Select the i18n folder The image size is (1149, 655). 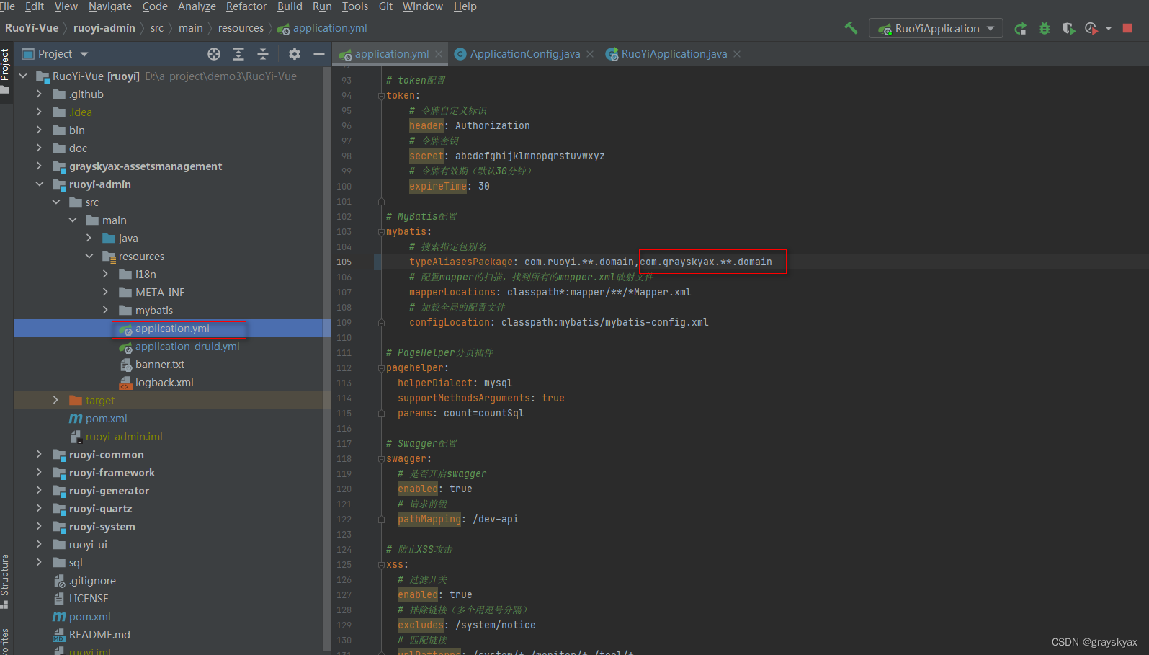145,275
